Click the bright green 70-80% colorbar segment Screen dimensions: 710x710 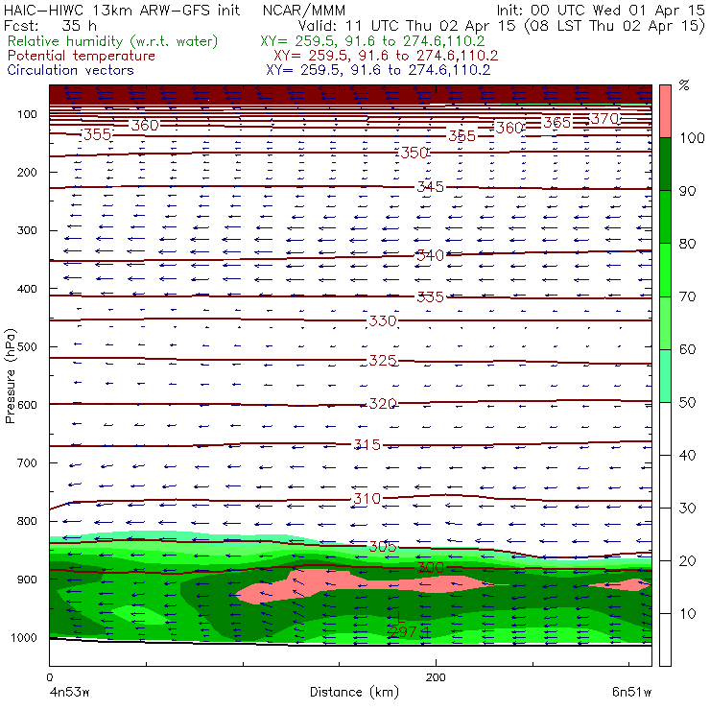[x=665, y=270]
